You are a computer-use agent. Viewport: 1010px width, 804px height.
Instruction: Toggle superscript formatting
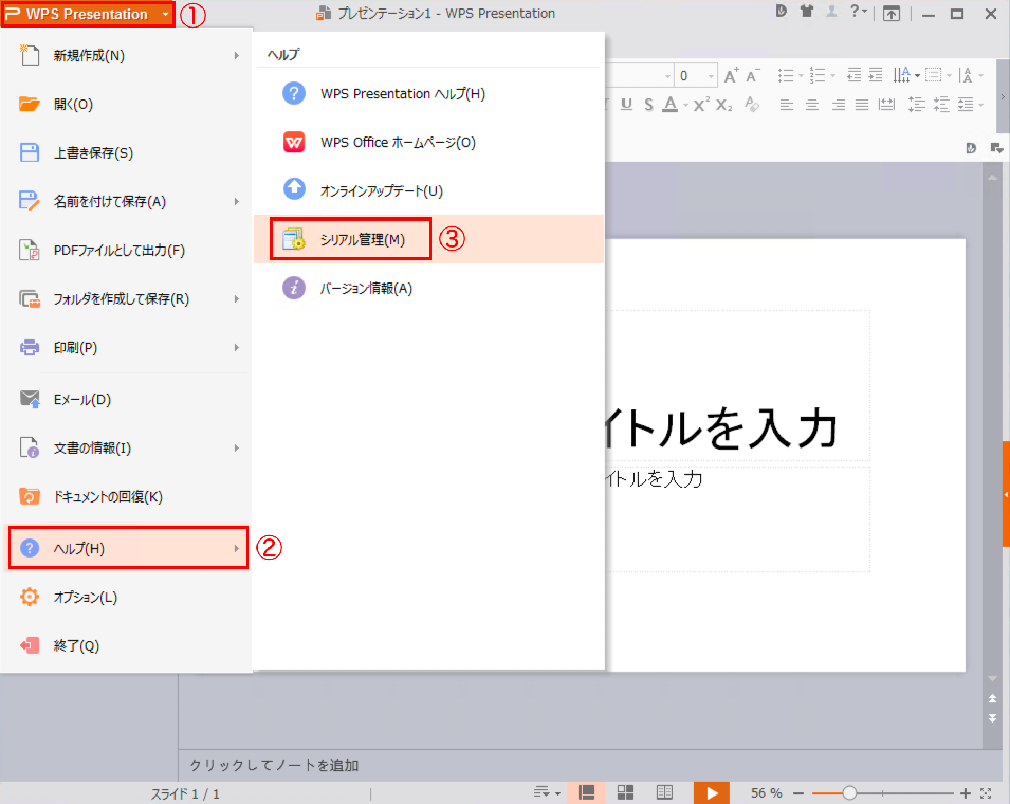702,104
